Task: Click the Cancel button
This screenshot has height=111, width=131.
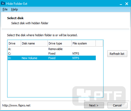Action: tap(117, 105)
